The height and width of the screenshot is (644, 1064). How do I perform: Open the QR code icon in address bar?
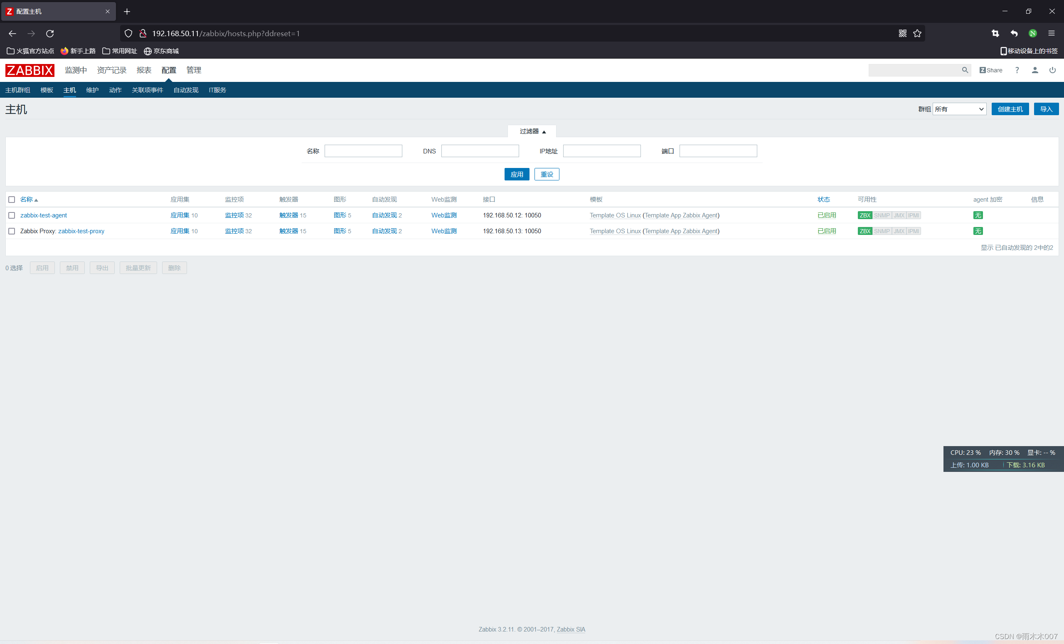pos(902,33)
